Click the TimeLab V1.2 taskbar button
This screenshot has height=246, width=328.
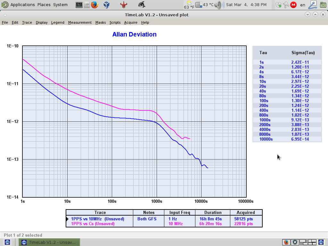tap(49, 242)
